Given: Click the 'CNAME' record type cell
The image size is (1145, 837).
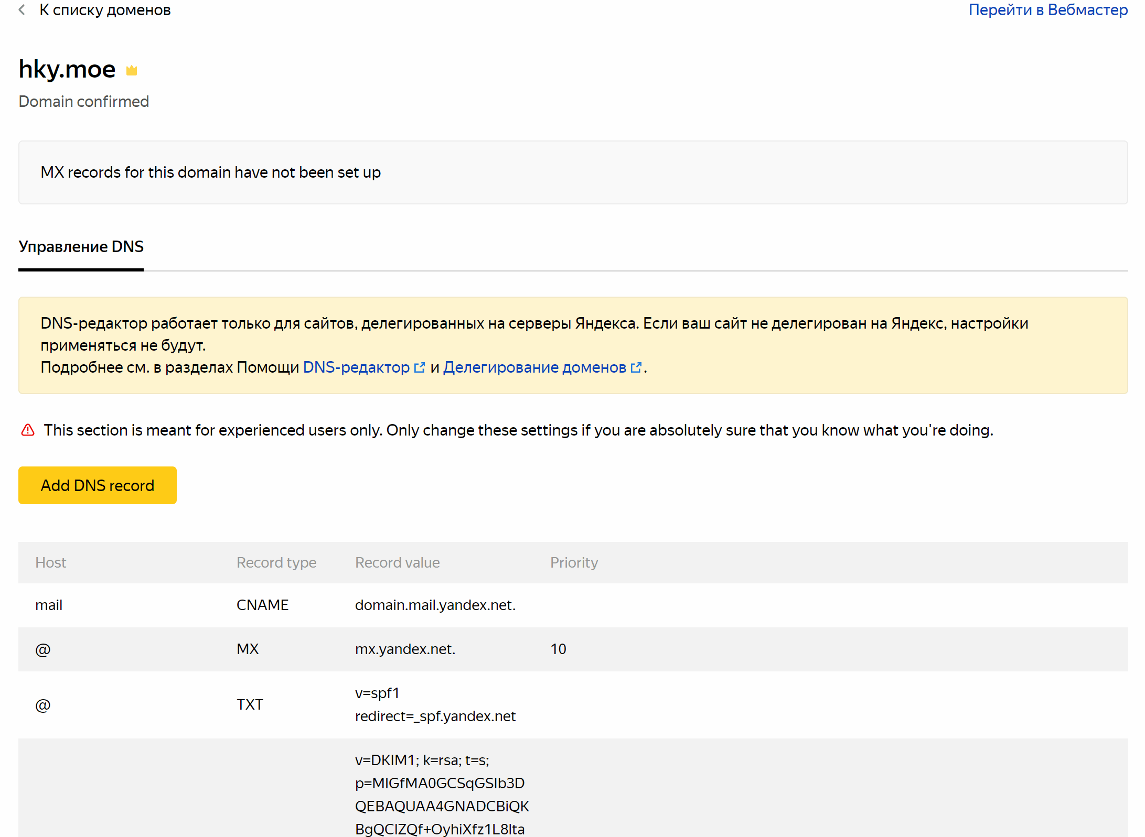Looking at the screenshot, I should point(263,605).
